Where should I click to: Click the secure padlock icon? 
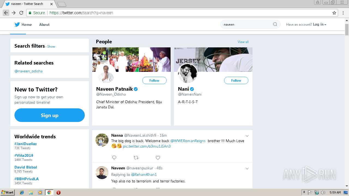coord(30,13)
